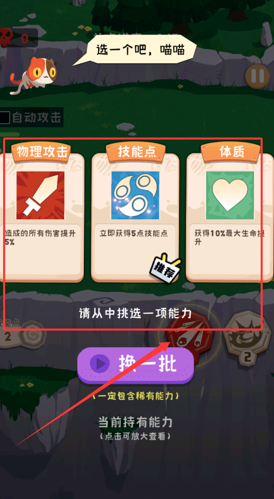Tap the play icon inside 换一批
This screenshot has height=499, width=274.
(x=100, y=364)
